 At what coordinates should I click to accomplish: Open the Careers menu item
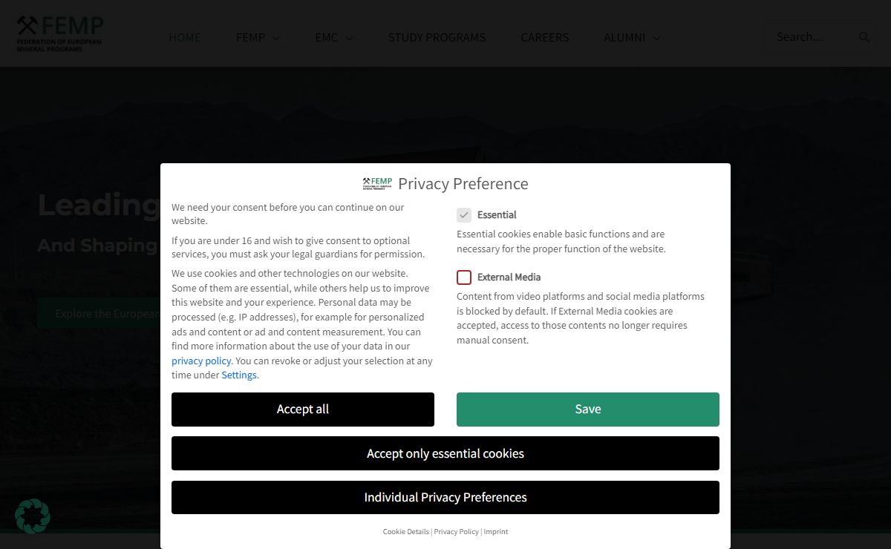pyautogui.click(x=544, y=37)
